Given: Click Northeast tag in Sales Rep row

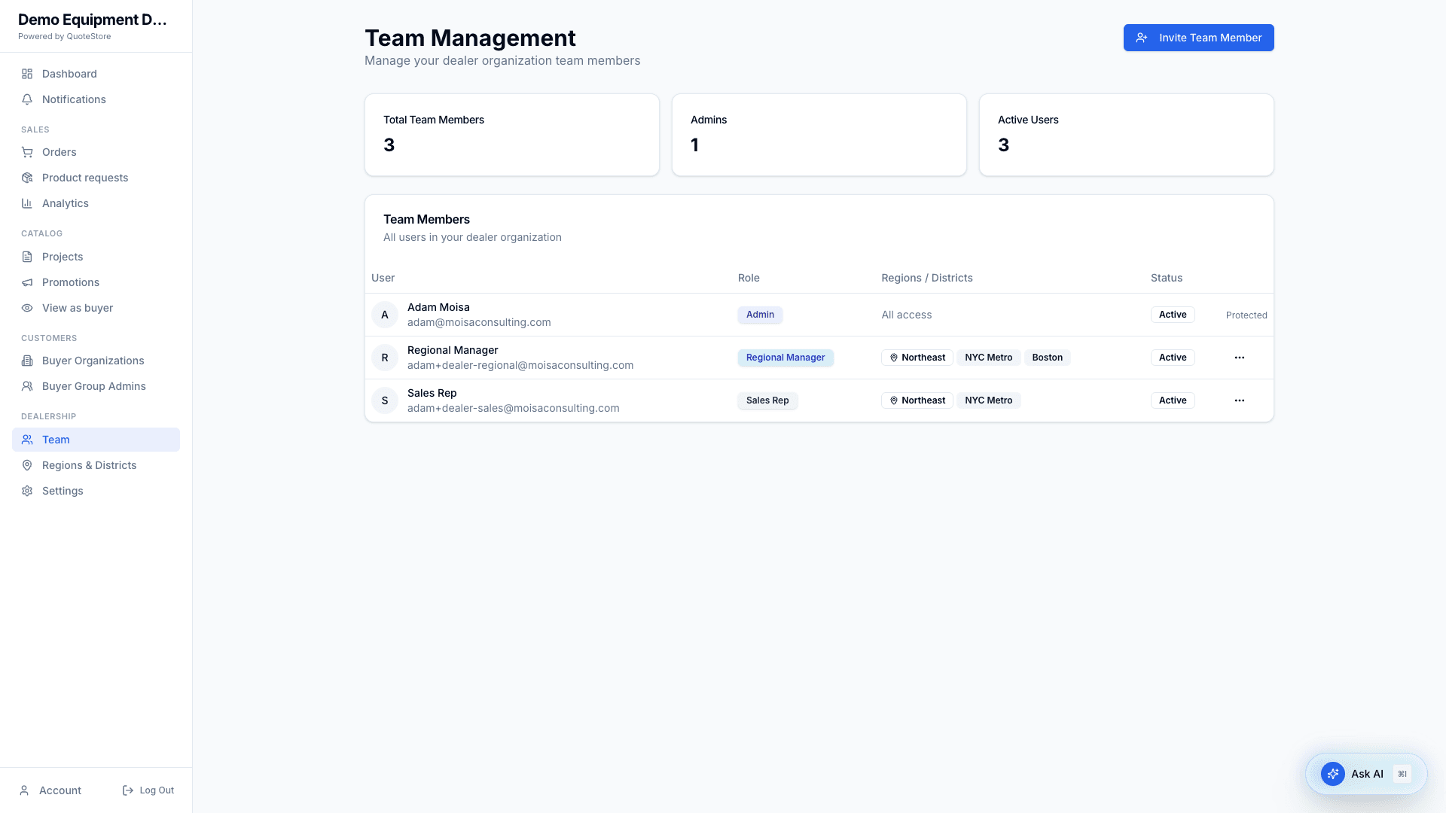Looking at the screenshot, I should (x=917, y=400).
